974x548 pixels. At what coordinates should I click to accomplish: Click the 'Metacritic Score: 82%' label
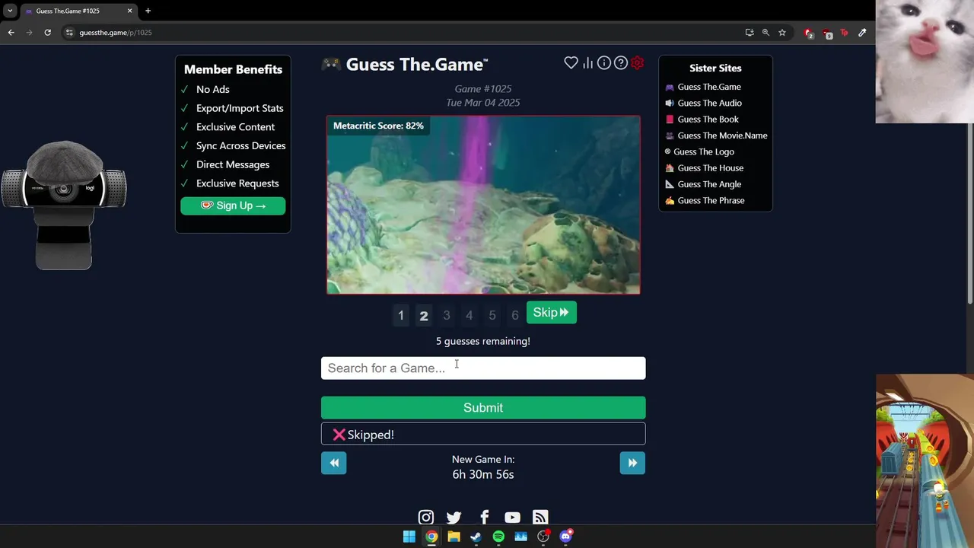click(378, 126)
